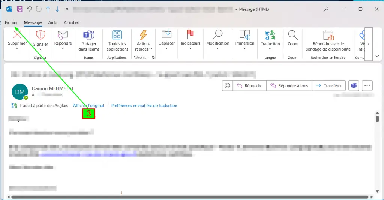The image size is (384, 200).
Task: Click the horizontal scrollbar at the bottom
Action: (x=190, y=197)
